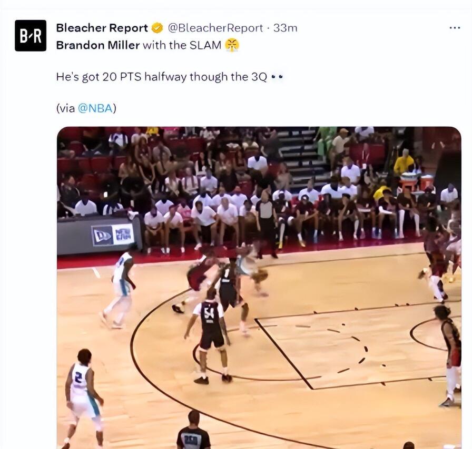Open the Bleacher Report display name
472x449 pixels.
click(102, 28)
